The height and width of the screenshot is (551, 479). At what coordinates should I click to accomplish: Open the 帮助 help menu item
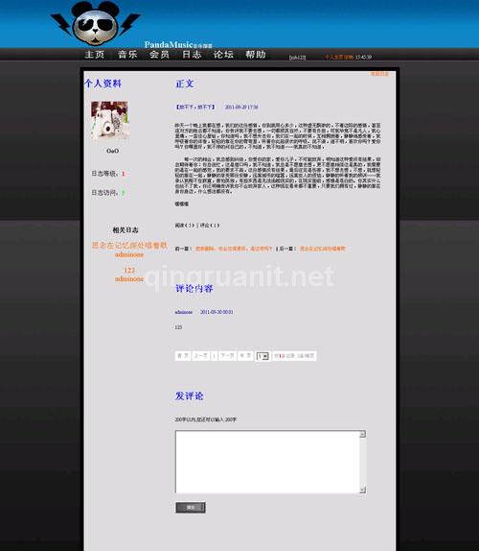click(x=255, y=55)
